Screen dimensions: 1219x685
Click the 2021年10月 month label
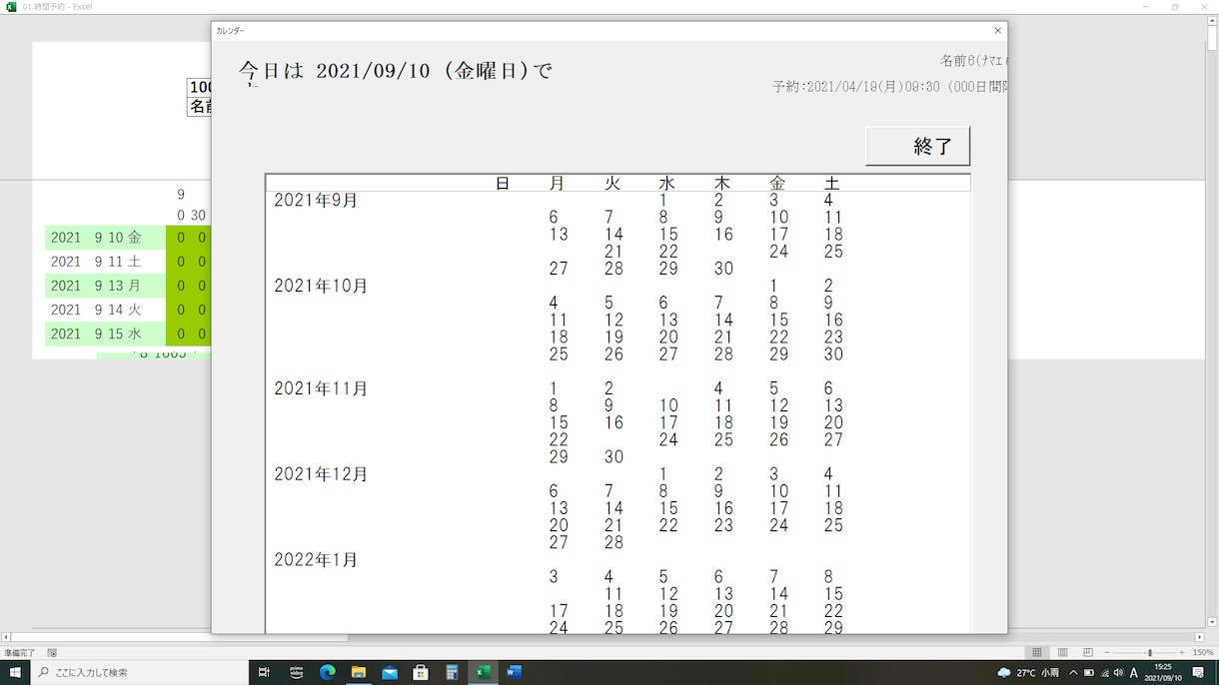pyautogui.click(x=321, y=286)
